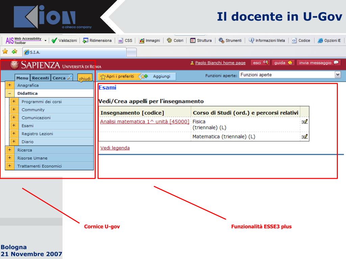Expand the Risorse Umane node
The image size is (346, 259).
9,158
